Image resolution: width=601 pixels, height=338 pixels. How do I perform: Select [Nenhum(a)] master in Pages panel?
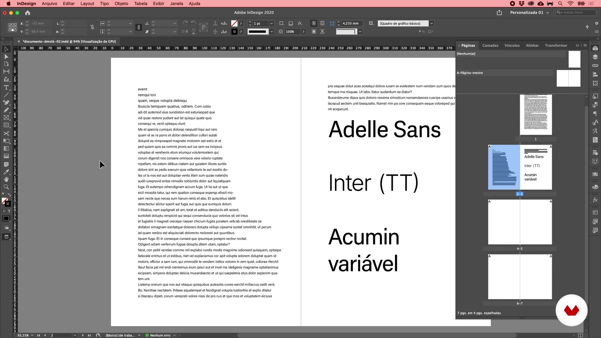click(511, 54)
